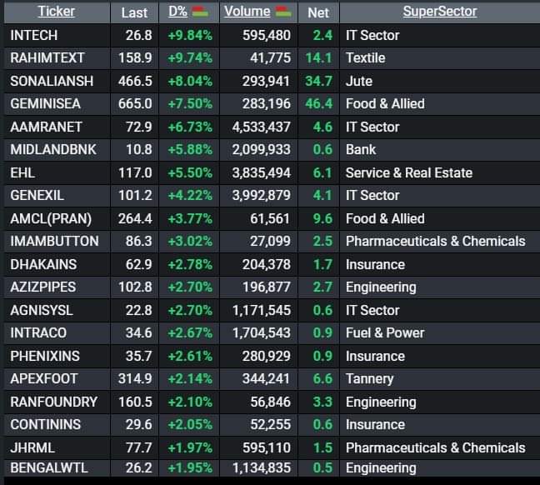Select the SONALIANSH ticker
Screen dimensions: 540x485
(52, 81)
